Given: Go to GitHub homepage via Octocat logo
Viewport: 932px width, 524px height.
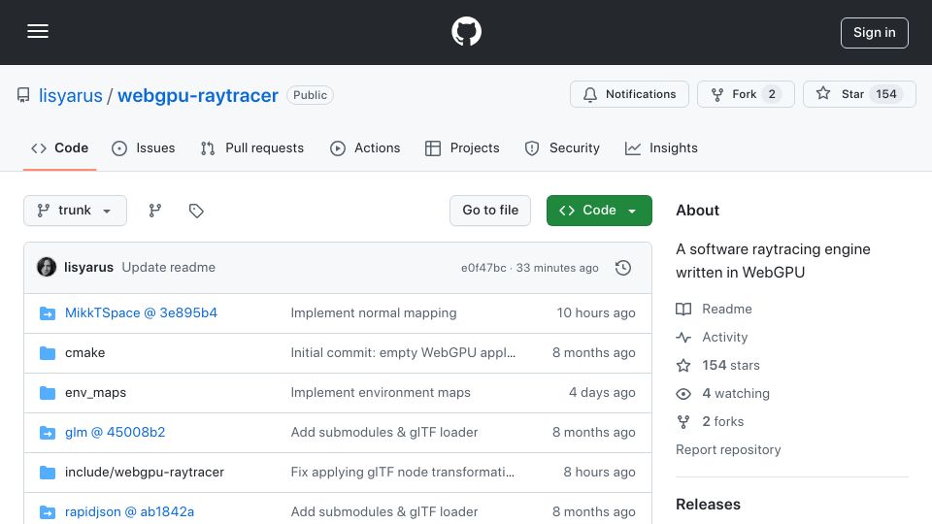Looking at the screenshot, I should coord(466,31).
